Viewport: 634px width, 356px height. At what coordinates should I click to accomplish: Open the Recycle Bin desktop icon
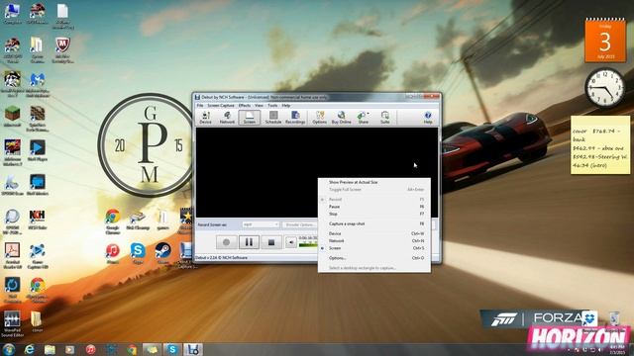coord(614,320)
